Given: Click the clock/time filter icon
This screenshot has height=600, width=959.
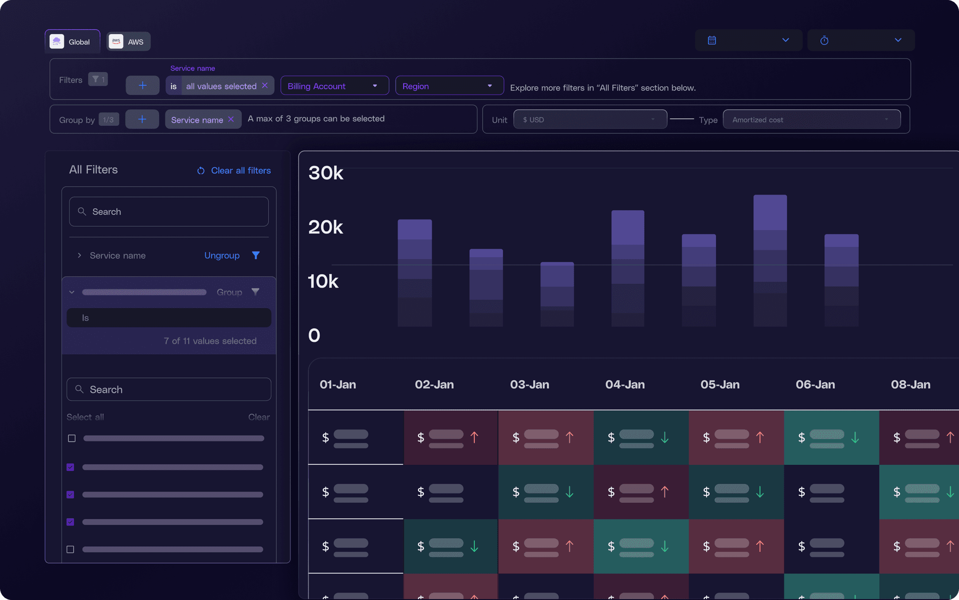Looking at the screenshot, I should 824,41.
